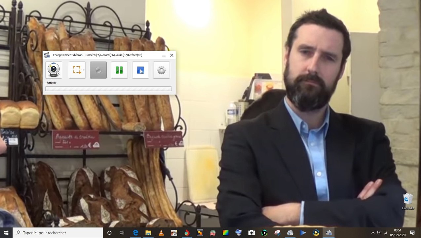Click the 'Taper ici pour rechercher' box
Image resolution: width=421 pixels, height=238 pixels.
coord(58,233)
